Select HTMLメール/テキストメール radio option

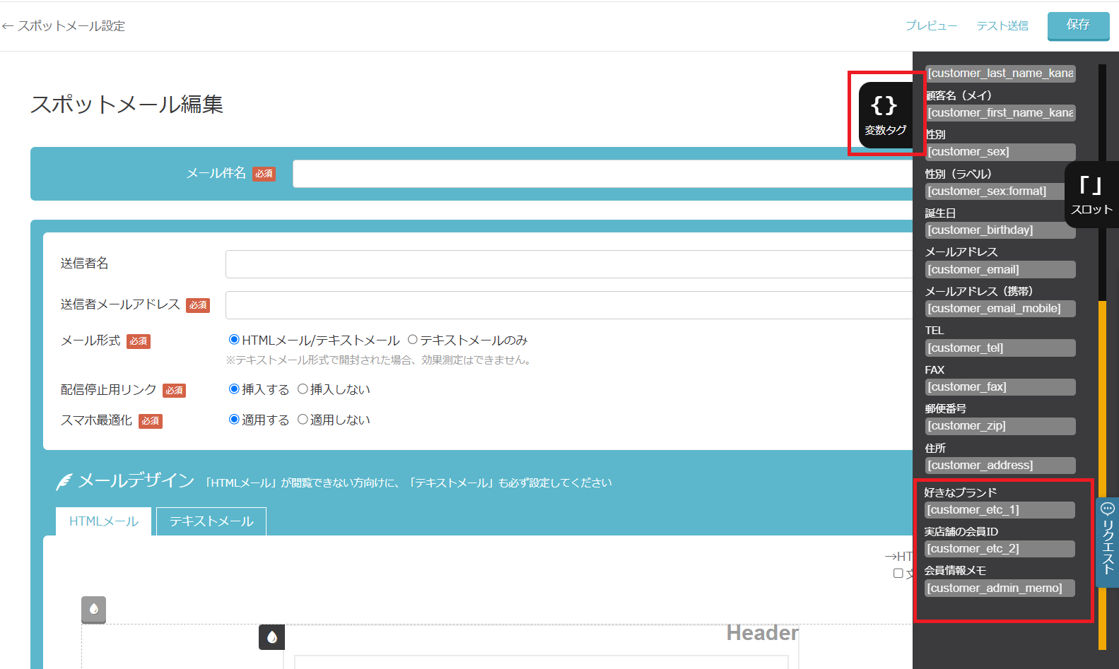tap(234, 340)
